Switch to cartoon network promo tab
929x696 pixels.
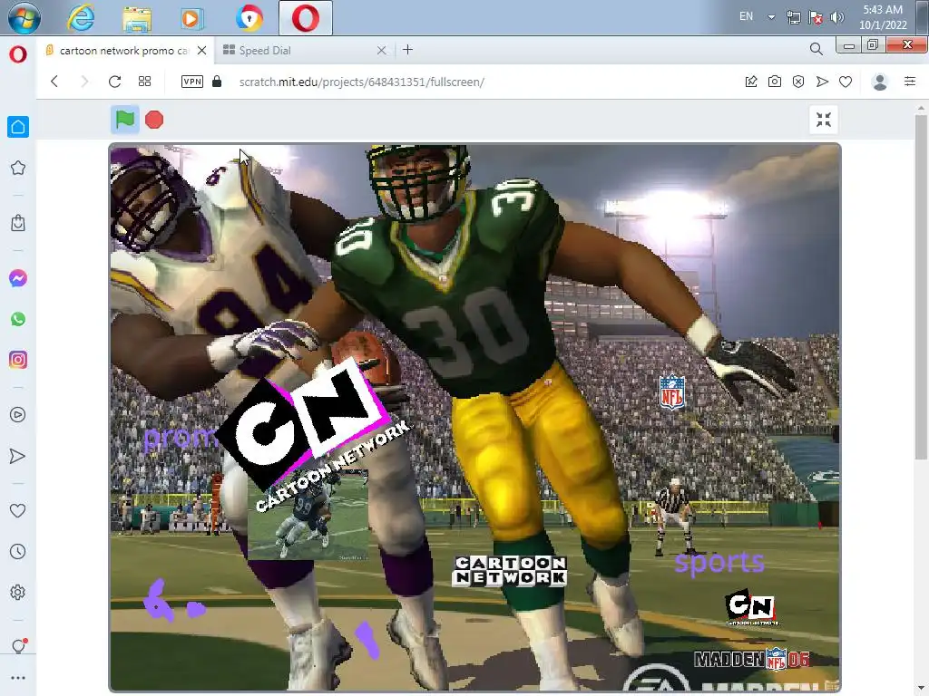coord(123,51)
